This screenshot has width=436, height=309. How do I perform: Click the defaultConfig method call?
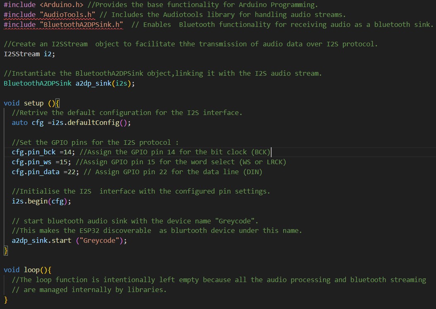101,122
